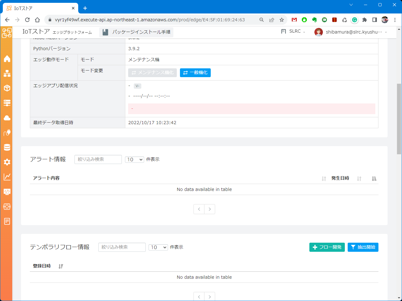Image resolution: width=402 pixels, height=301 pixels.
Task: Open the network hierarchy sidebar icon
Action: pyautogui.click(x=7, y=73)
